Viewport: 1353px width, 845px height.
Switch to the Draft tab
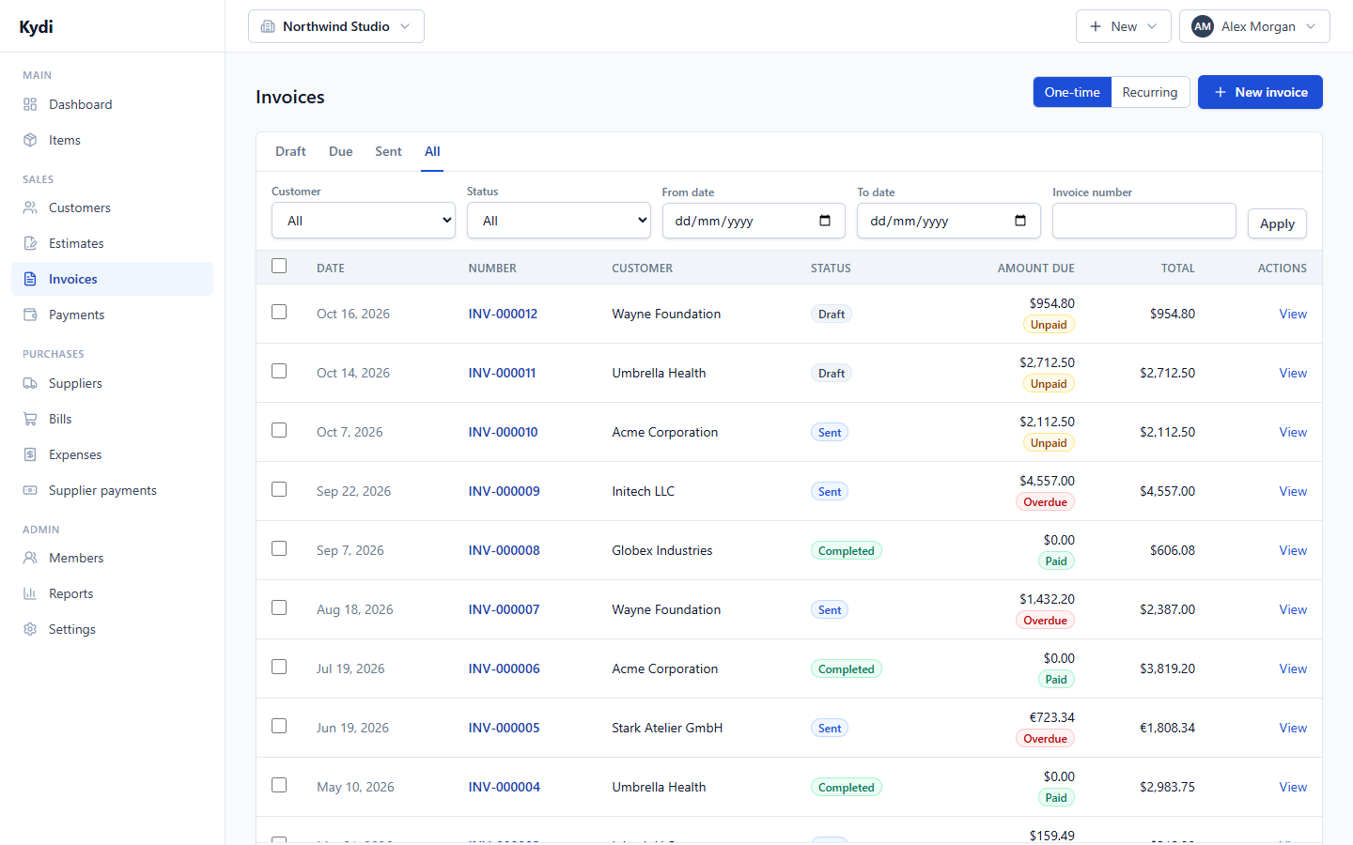coord(290,151)
